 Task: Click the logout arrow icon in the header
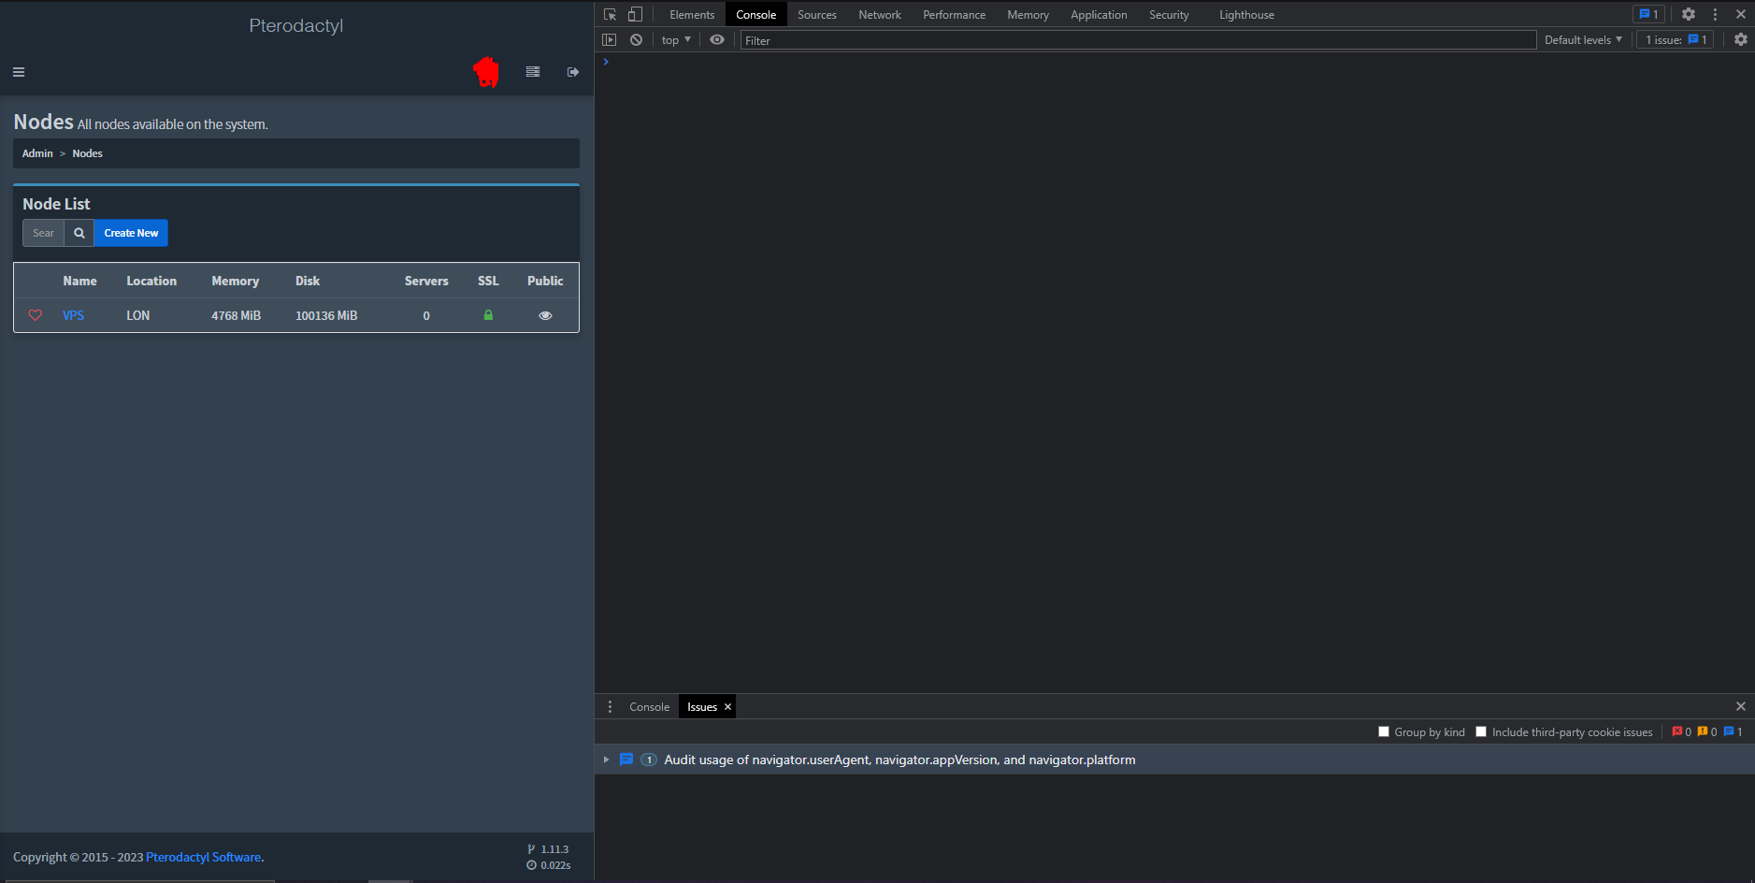coord(572,71)
